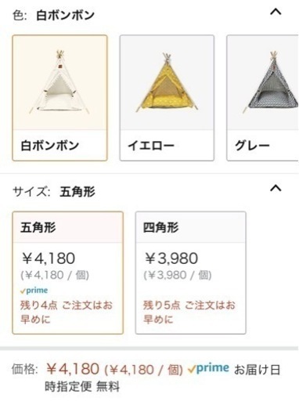This screenshot has height=401, width=299.
Task: Open the お届け日時指定便 無料 delivery text
Action: click(162, 378)
